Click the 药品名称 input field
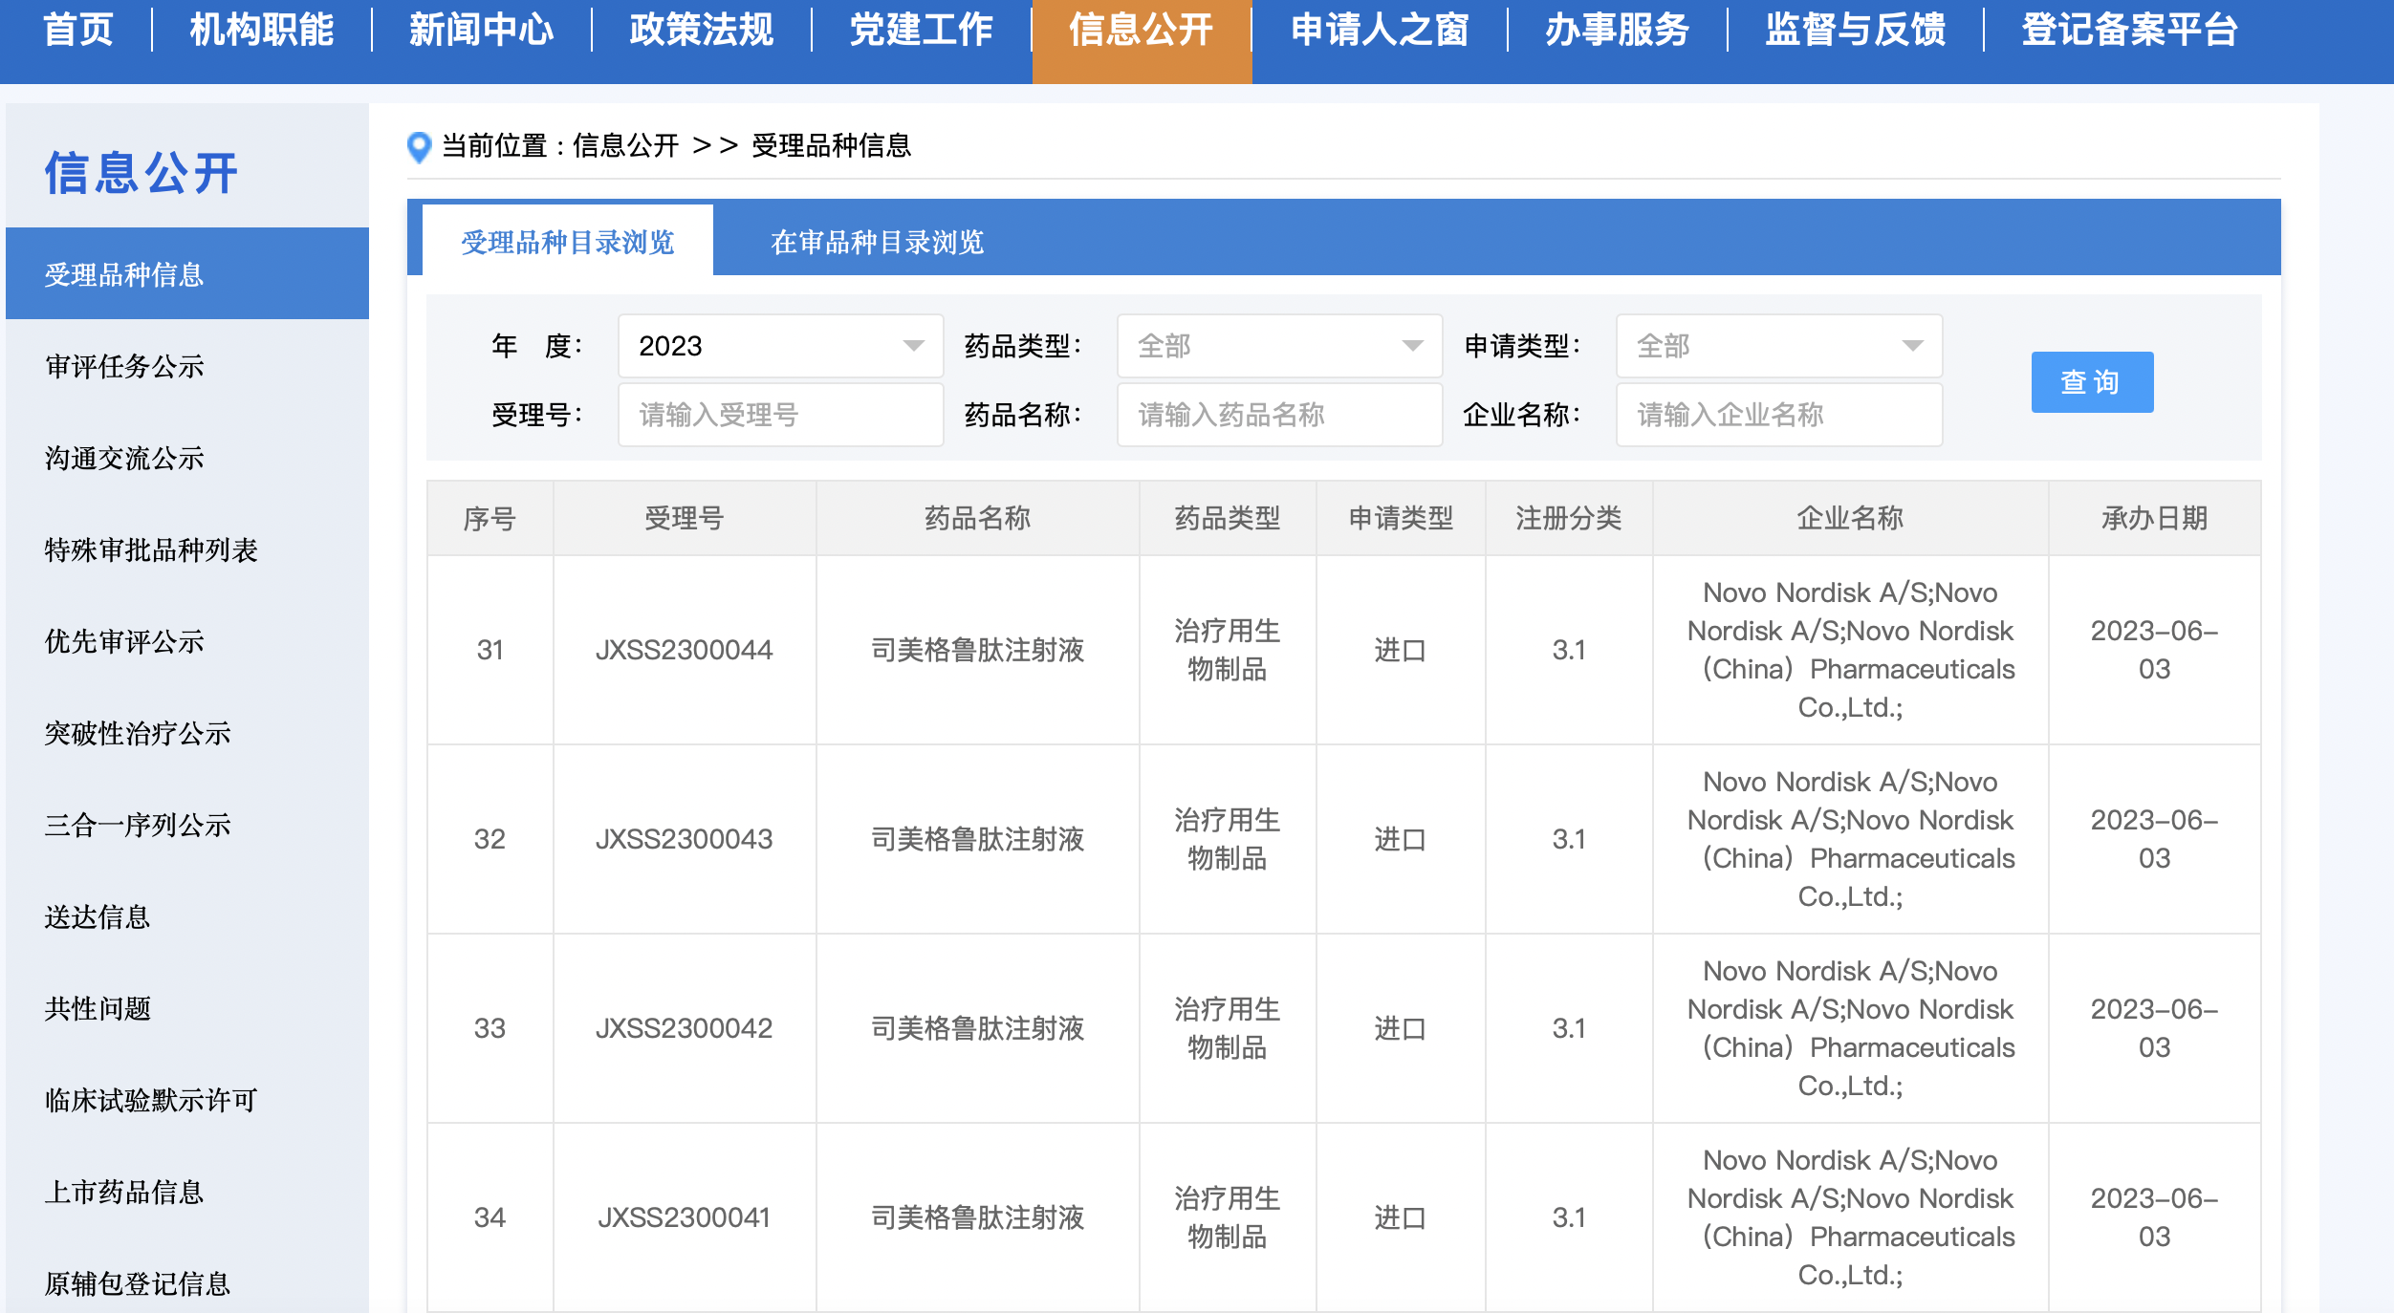Viewport: 2394px width, 1313px height. pos(1280,414)
